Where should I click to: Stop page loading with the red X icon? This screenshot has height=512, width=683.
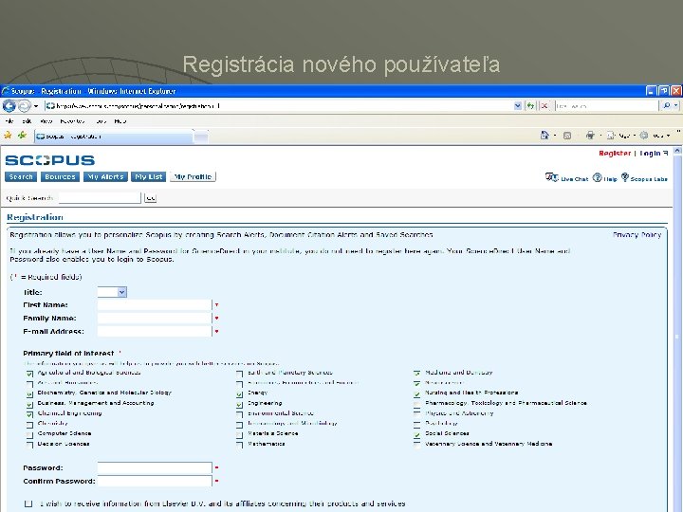click(545, 106)
